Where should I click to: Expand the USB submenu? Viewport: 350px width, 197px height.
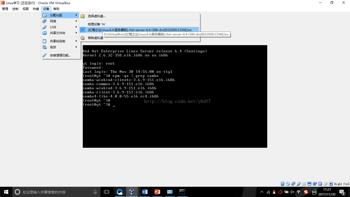pyautogui.click(x=61, y=27)
